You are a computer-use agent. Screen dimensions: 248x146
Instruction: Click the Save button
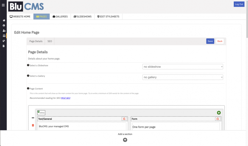coord(210,41)
